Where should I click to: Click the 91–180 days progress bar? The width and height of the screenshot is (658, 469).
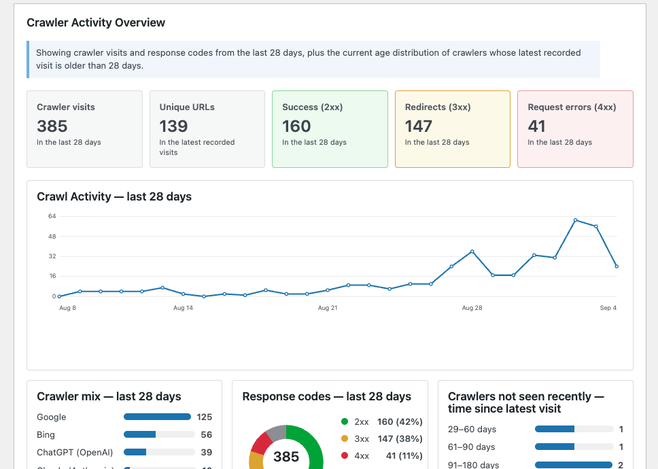(x=574, y=465)
